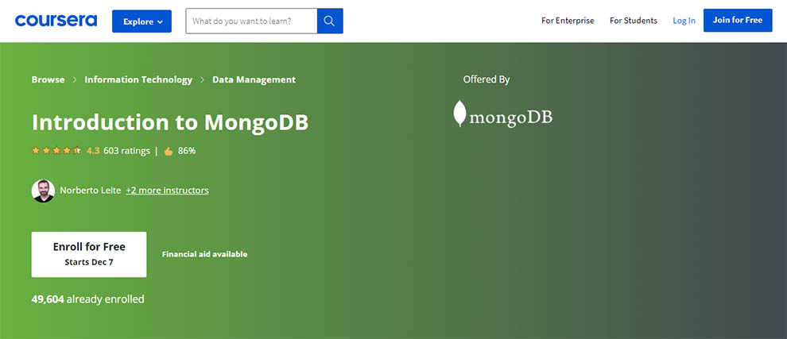Open For Enterprise page
787x339 pixels.
568,21
